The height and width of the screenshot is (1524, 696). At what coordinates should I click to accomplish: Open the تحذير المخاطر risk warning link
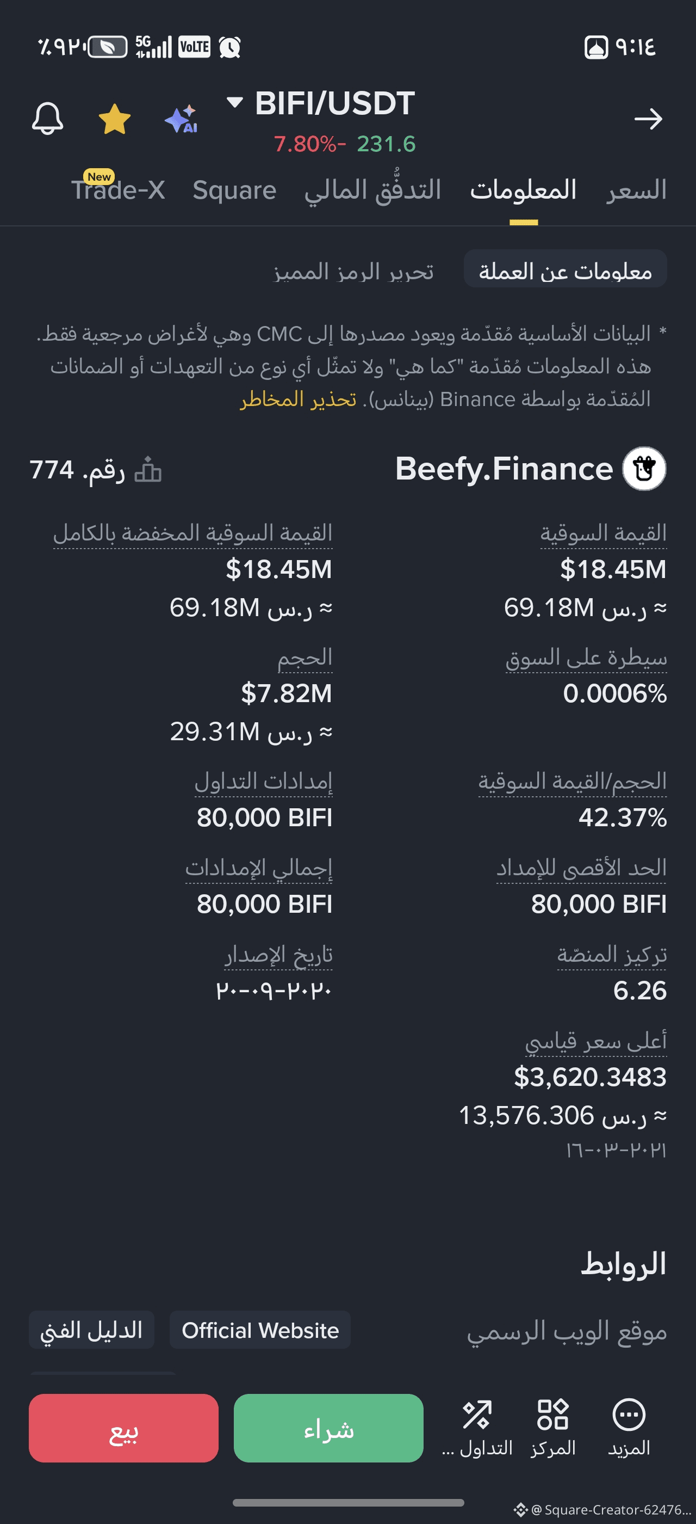[298, 400]
